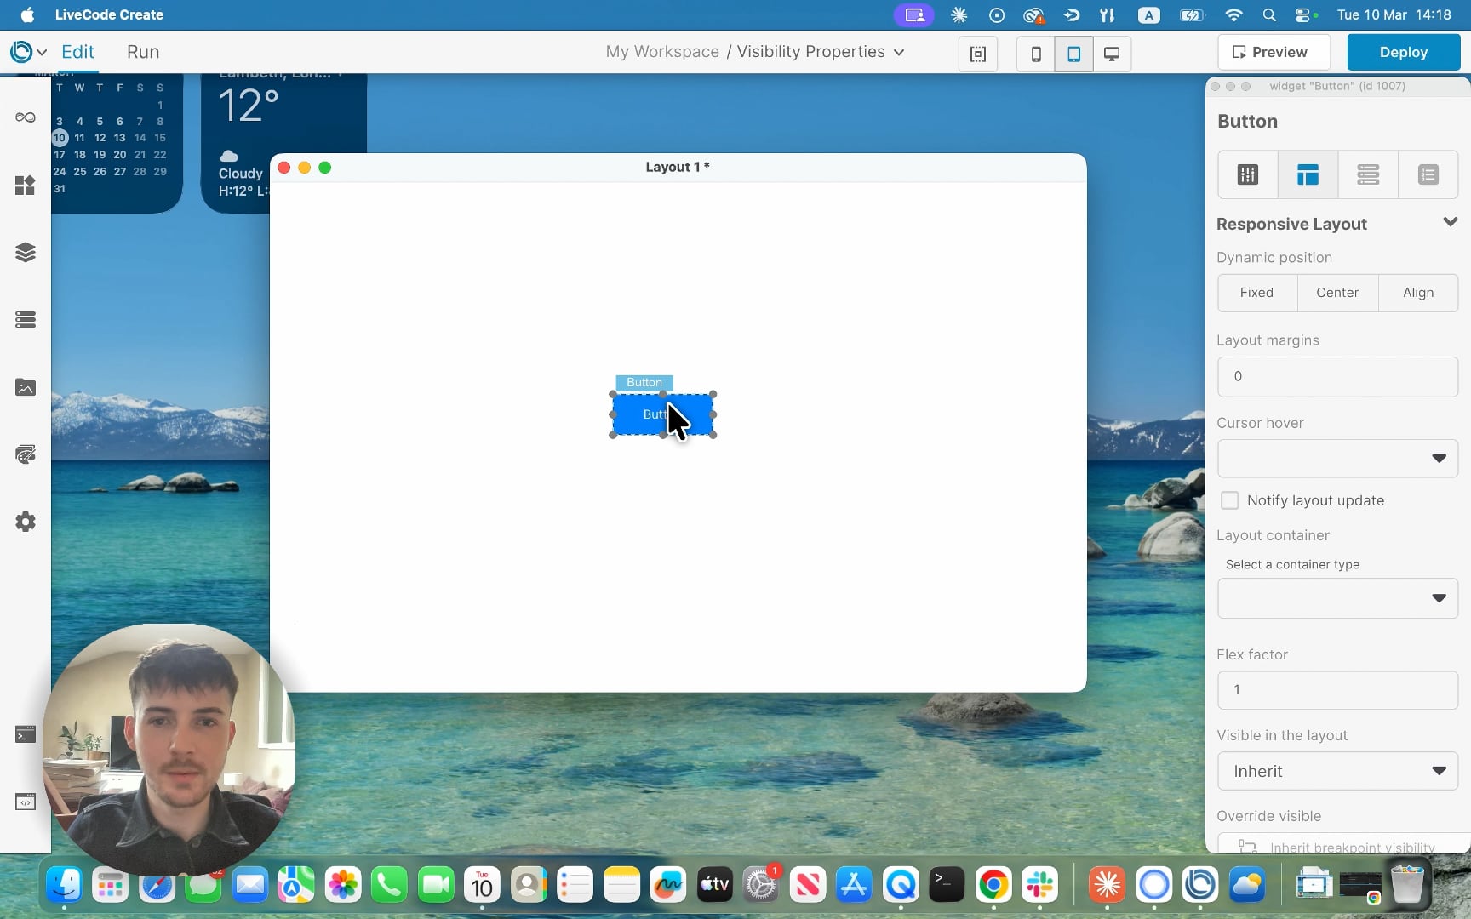Open the Visibility Properties project menu
Image resolution: width=1471 pixels, height=919 pixels.
pyautogui.click(x=820, y=52)
